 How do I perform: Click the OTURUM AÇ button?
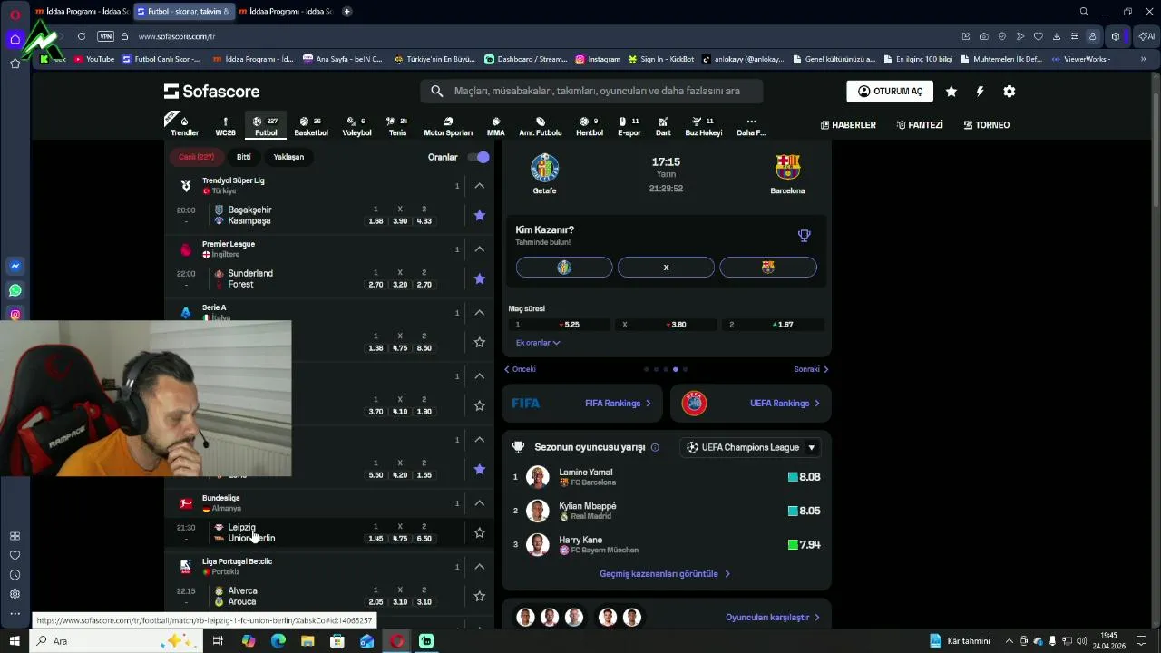coord(890,92)
